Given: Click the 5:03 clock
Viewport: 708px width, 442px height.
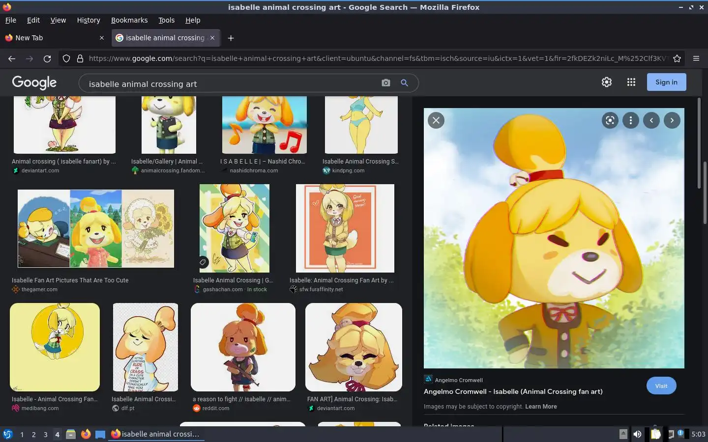Looking at the screenshot, I should [x=698, y=434].
